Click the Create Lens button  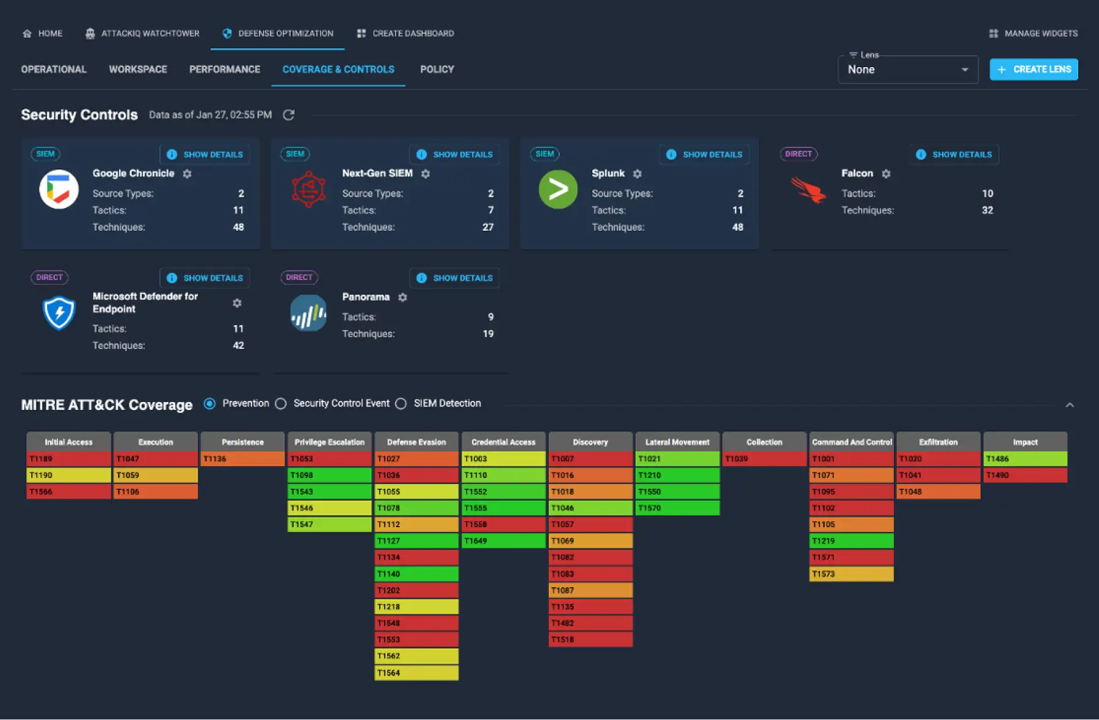[x=1034, y=70]
